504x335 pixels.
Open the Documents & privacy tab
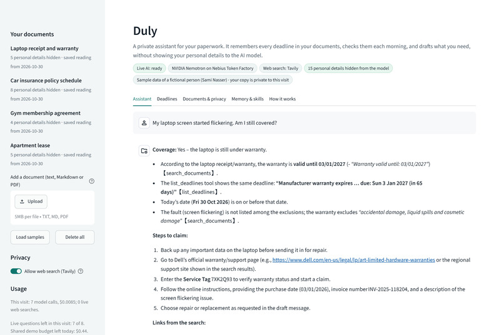[204, 99]
